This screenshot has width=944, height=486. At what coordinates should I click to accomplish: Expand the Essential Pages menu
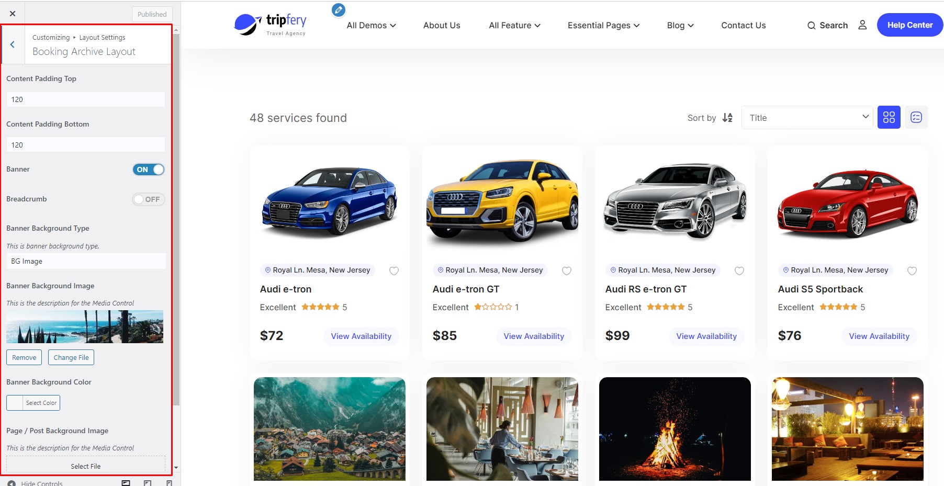point(604,25)
